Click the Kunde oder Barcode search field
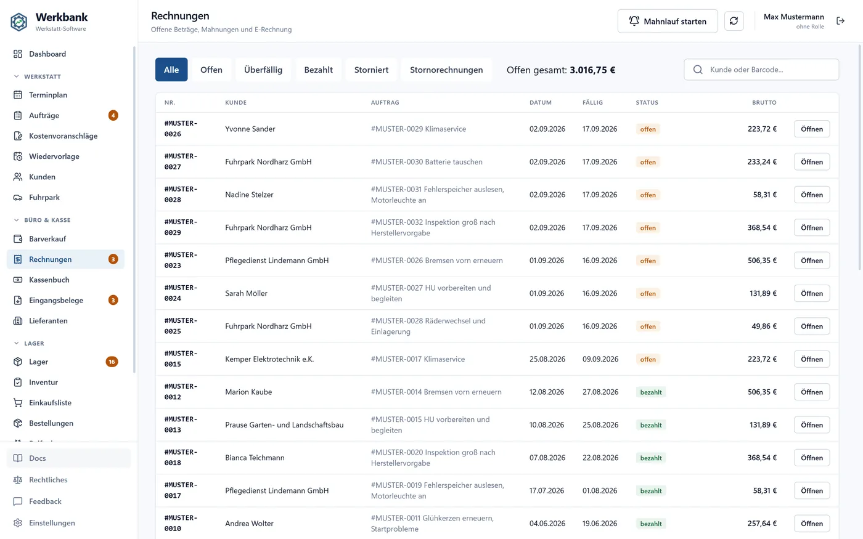This screenshot has height=539, width=863. point(761,70)
